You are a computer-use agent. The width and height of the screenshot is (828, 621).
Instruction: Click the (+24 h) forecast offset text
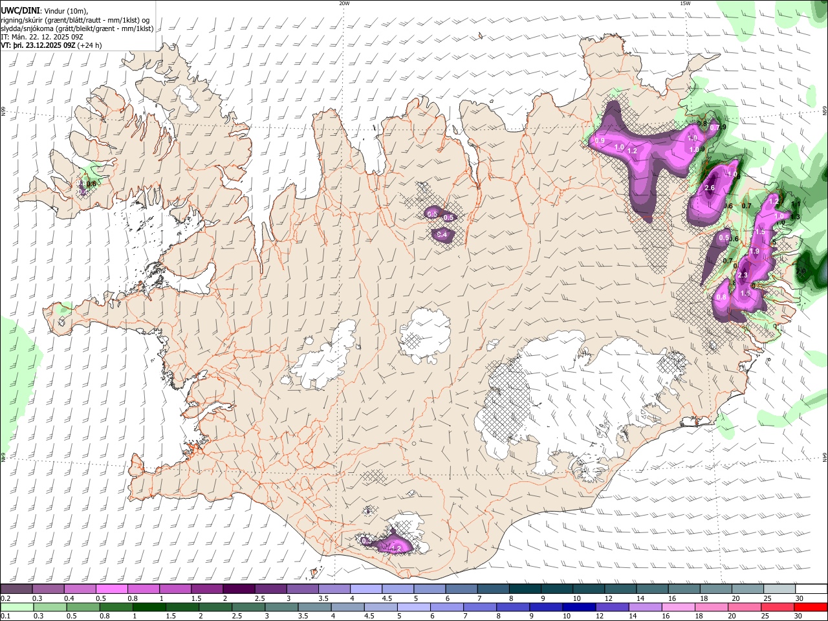(89, 45)
